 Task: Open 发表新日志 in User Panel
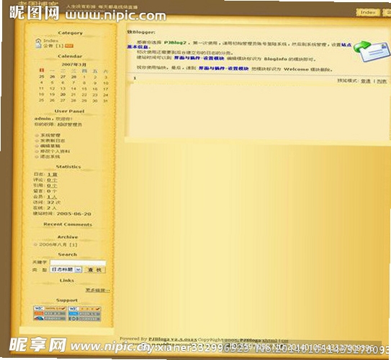(53, 141)
